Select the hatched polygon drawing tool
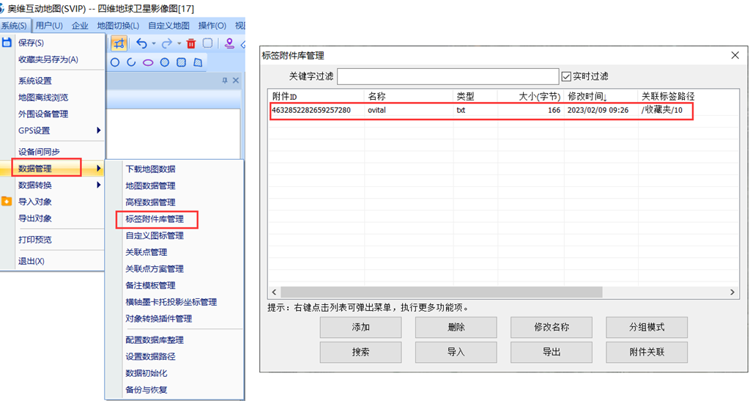This screenshot has height=401, width=750. (197, 63)
